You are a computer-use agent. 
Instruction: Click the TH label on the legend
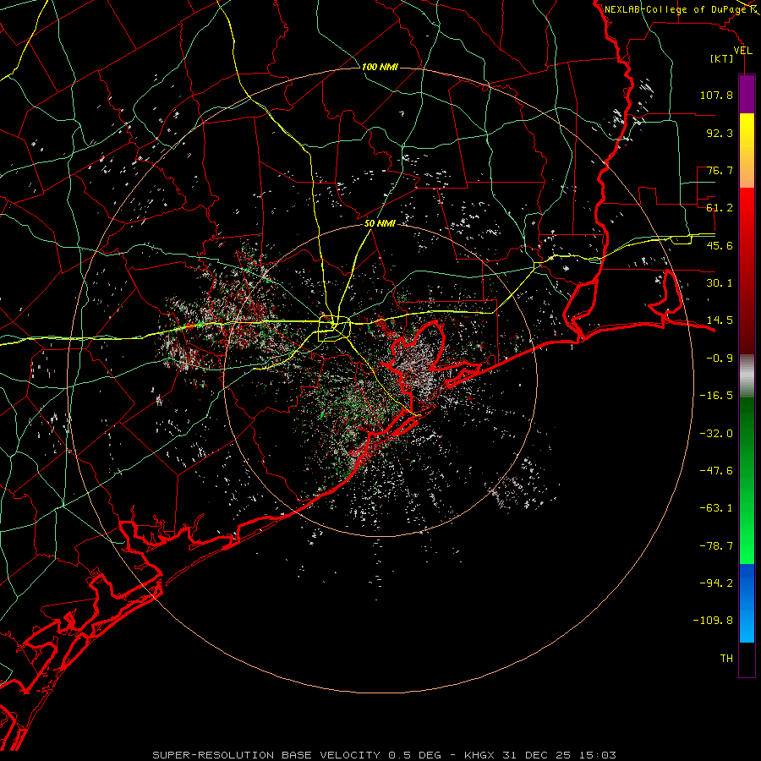pos(726,659)
